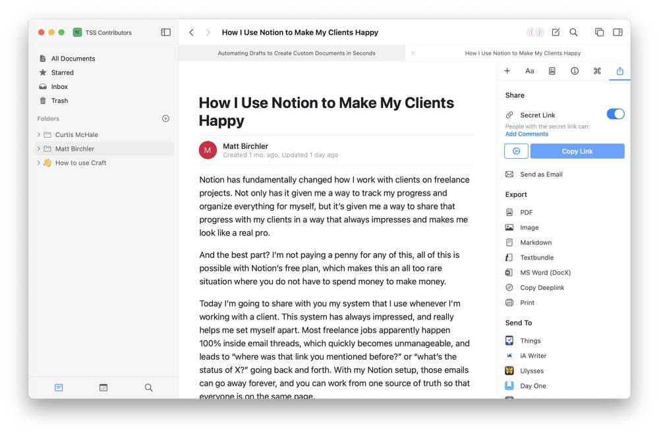The width and height of the screenshot is (659, 436).
Task: Open the Aa text formatting tab
Action: click(530, 71)
